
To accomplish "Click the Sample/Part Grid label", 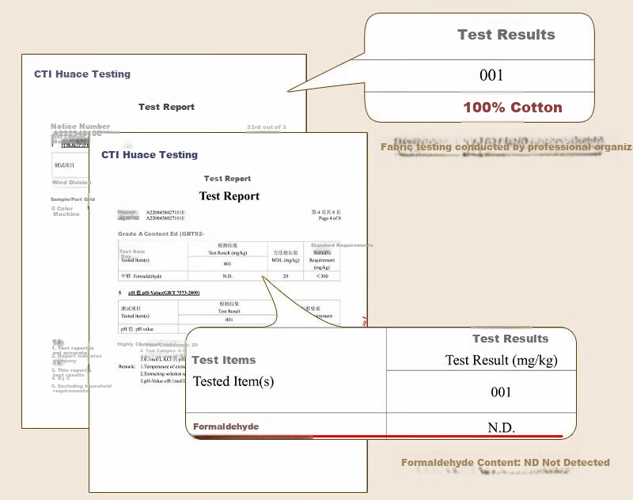I will click(73, 199).
